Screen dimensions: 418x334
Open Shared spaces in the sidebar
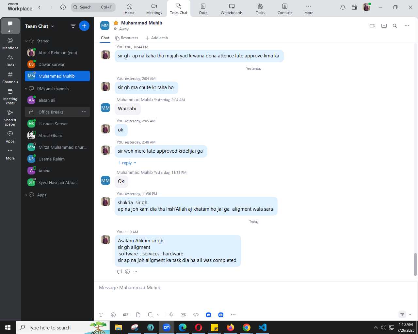(x=10, y=118)
